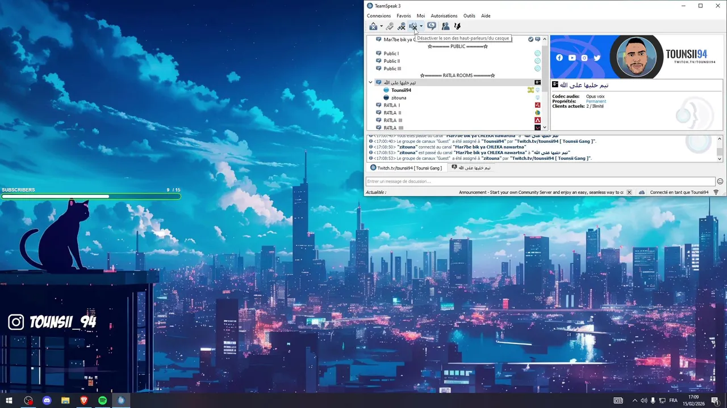The width and height of the screenshot is (727, 408).
Task: Show hidden system tray icons
Action: [x=634, y=401]
